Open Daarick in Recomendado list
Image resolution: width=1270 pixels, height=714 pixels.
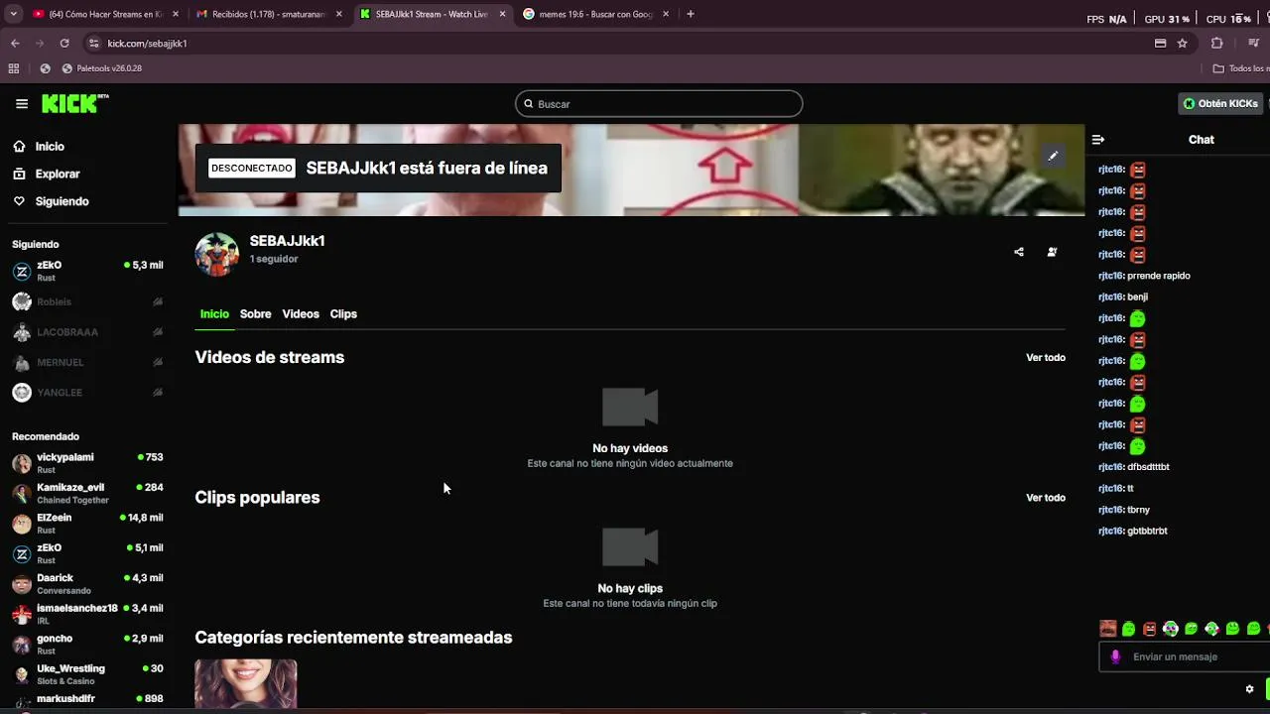click(x=87, y=583)
